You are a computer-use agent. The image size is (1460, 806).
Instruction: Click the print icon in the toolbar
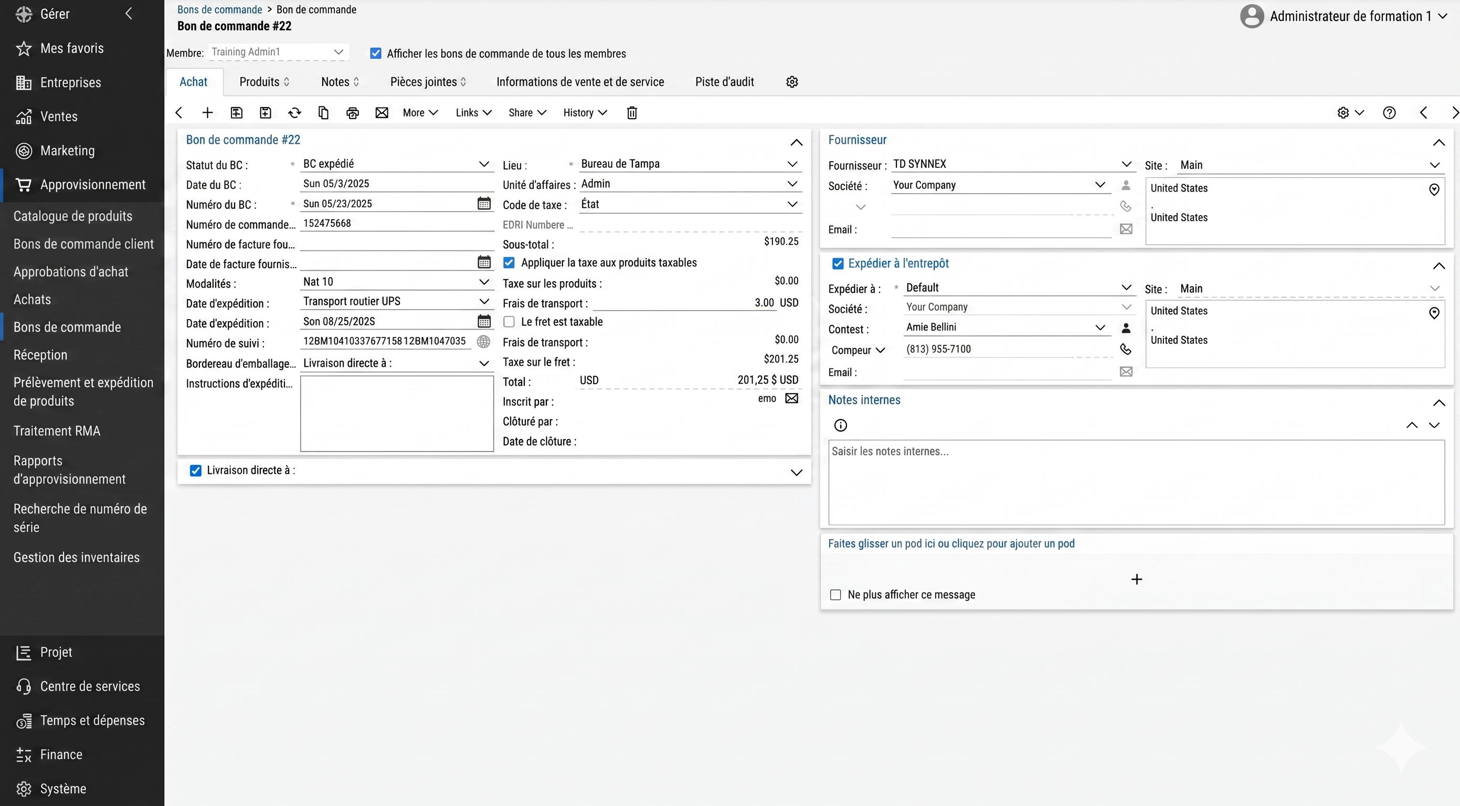coord(353,113)
